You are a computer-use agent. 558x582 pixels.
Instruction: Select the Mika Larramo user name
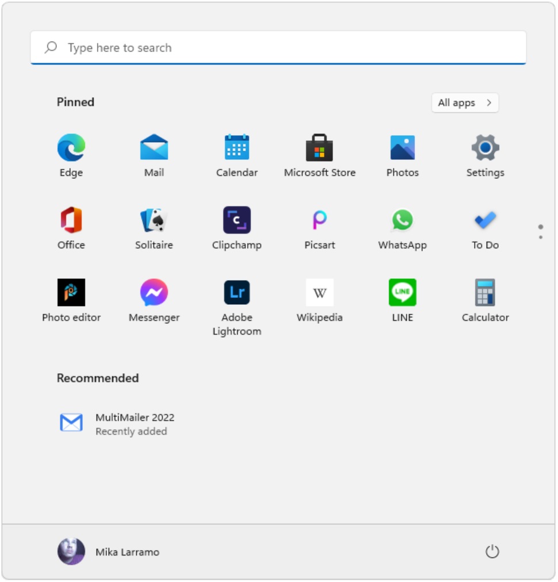coord(127,552)
